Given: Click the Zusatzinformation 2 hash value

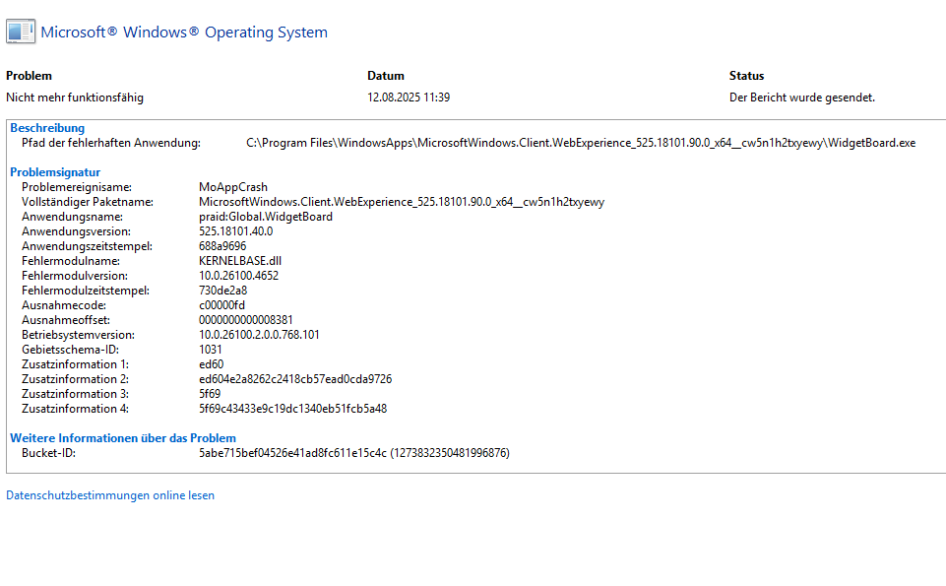Looking at the screenshot, I should pos(295,379).
